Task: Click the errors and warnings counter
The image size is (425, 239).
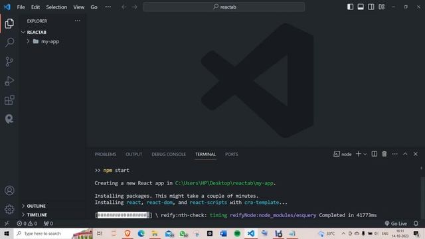Action: (x=27, y=224)
